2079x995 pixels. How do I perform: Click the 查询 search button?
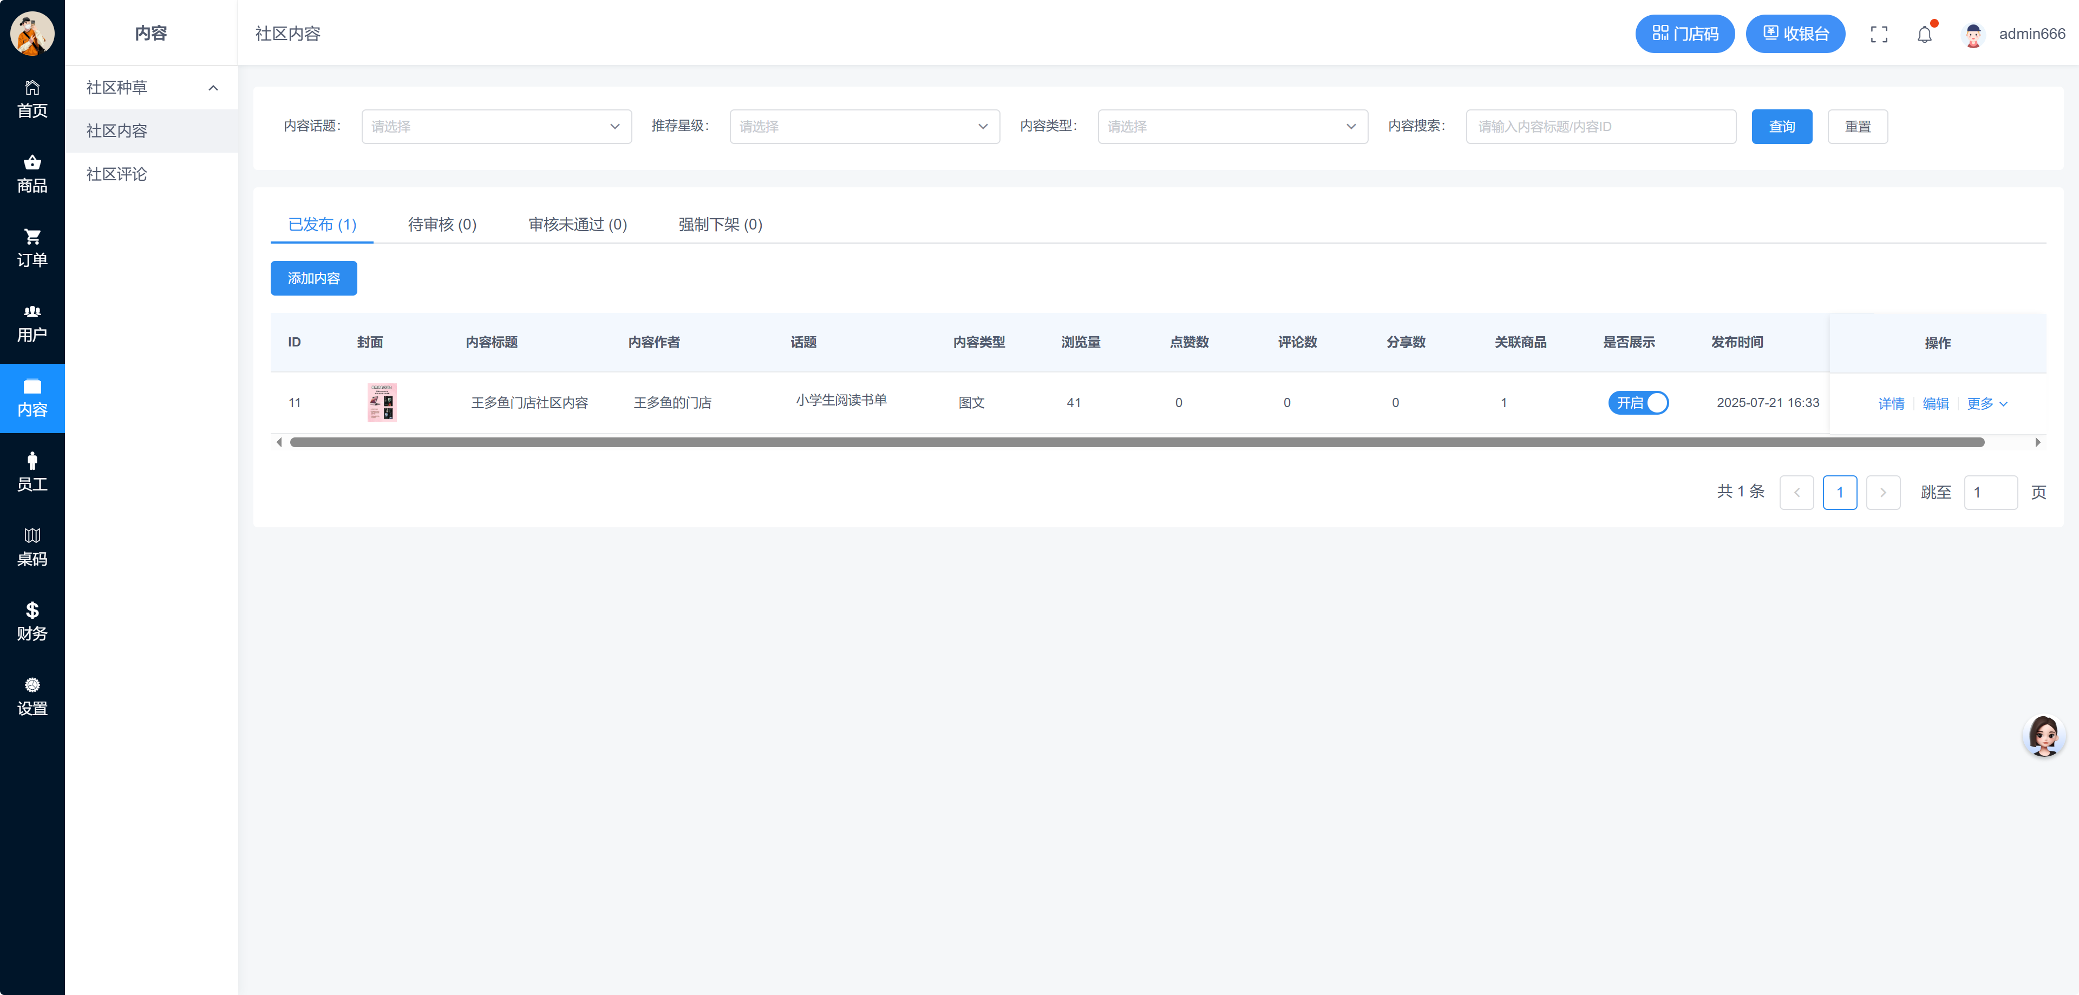[1781, 127]
